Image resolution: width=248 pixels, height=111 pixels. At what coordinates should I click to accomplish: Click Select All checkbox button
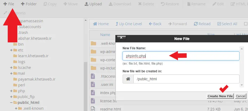227,24
